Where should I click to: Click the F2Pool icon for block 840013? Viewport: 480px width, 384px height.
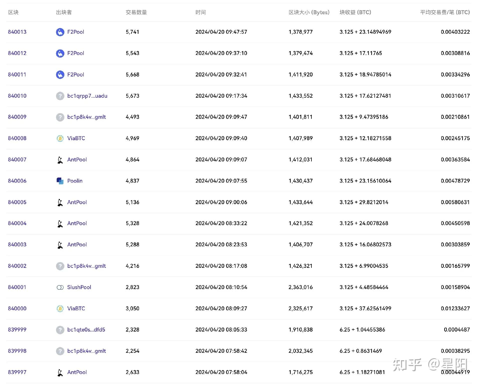pyautogui.click(x=60, y=32)
